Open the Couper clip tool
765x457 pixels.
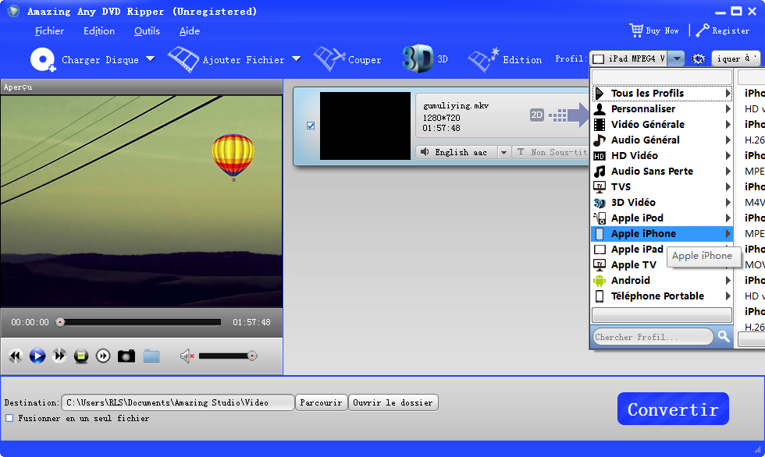[347, 59]
